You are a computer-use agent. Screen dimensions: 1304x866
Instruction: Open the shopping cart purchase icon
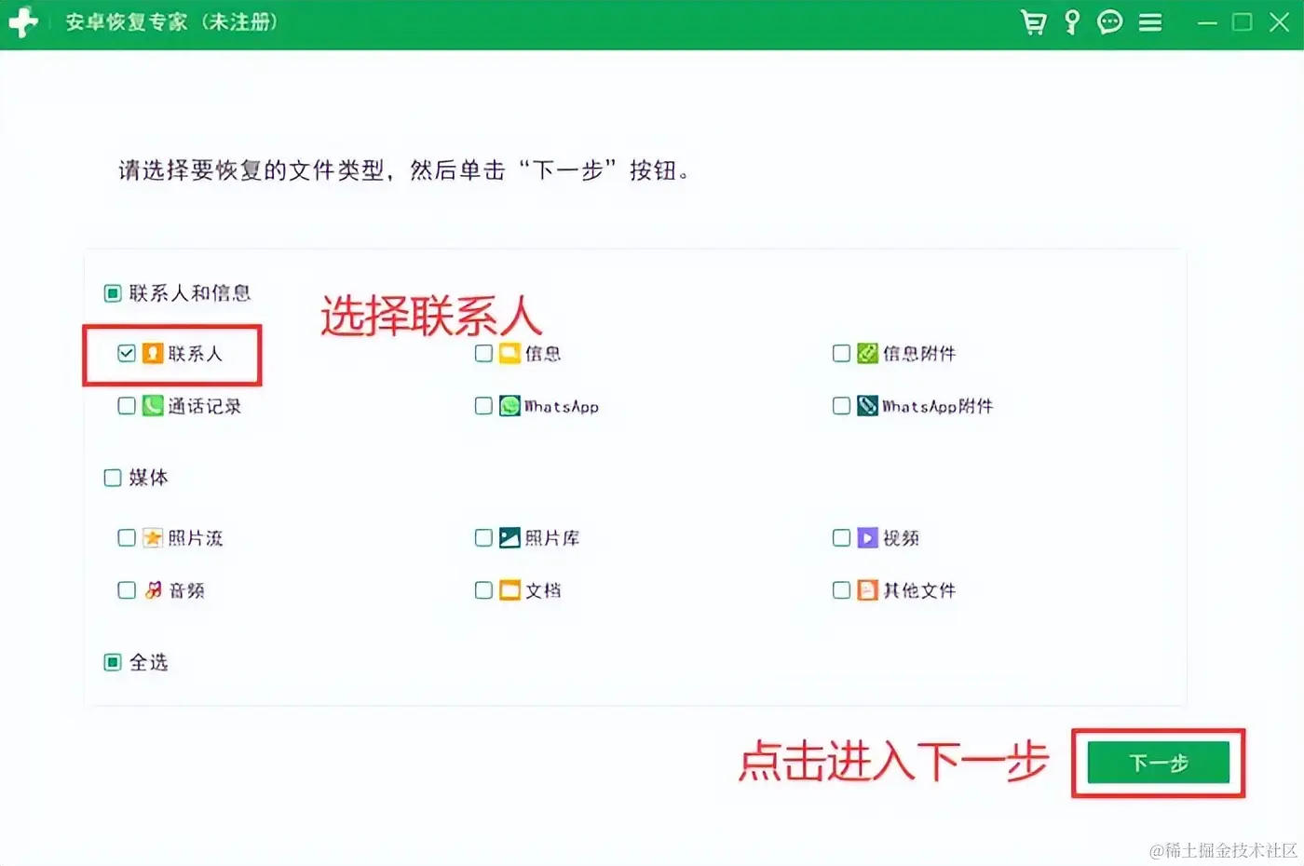(1033, 22)
